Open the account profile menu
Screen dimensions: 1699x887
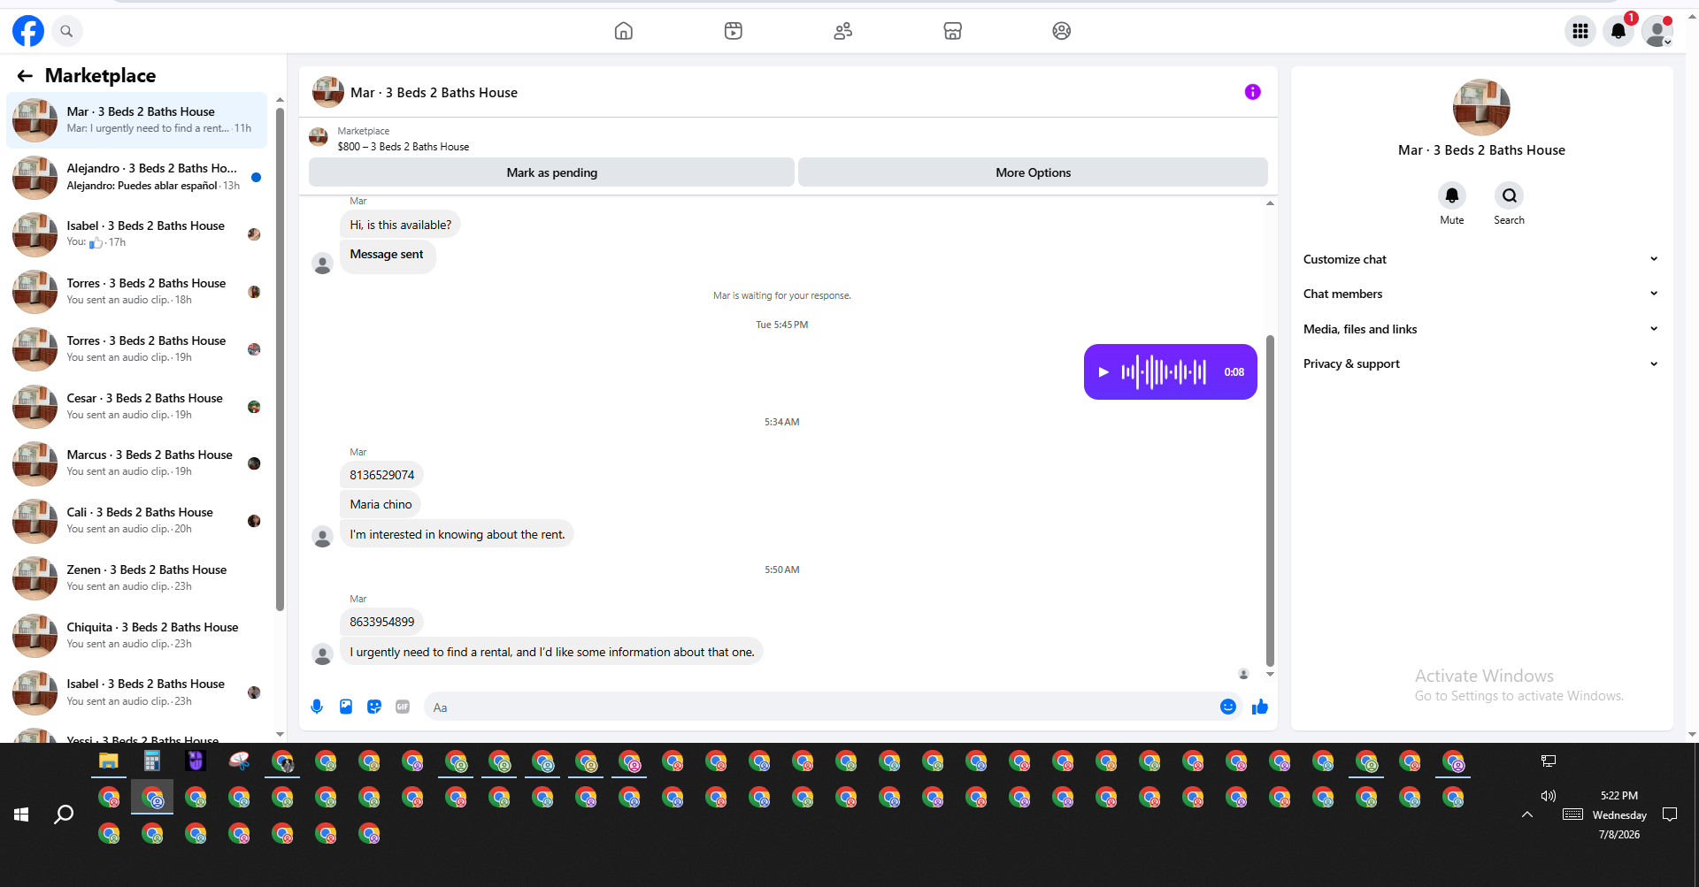pyautogui.click(x=1657, y=31)
